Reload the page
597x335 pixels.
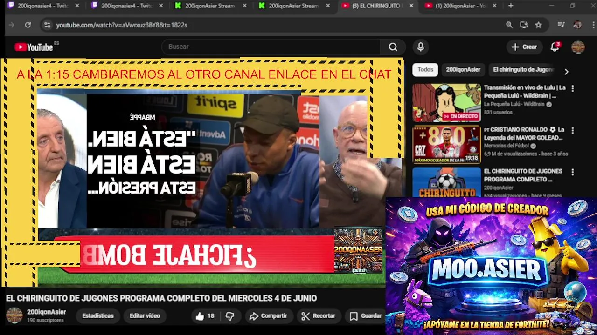(x=28, y=25)
